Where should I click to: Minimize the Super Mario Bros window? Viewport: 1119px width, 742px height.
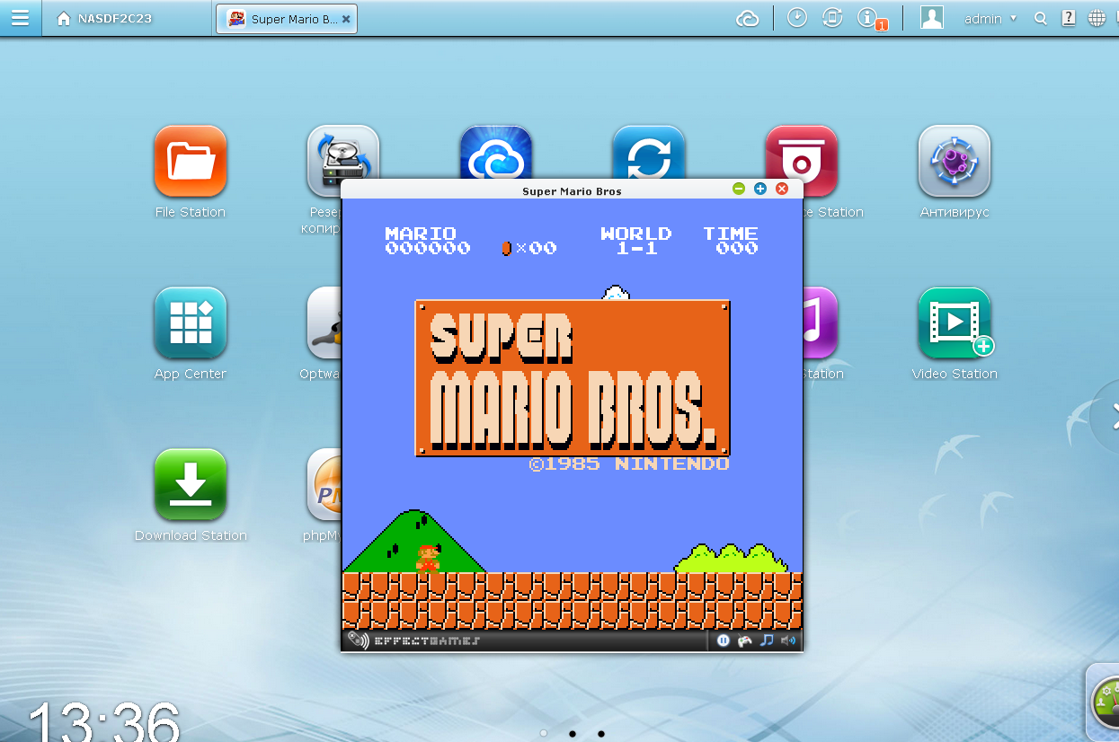pyautogui.click(x=739, y=189)
